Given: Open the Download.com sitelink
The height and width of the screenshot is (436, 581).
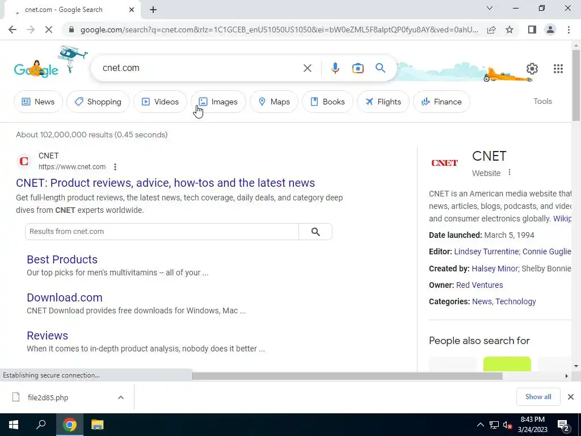Looking at the screenshot, I should point(65,297).
